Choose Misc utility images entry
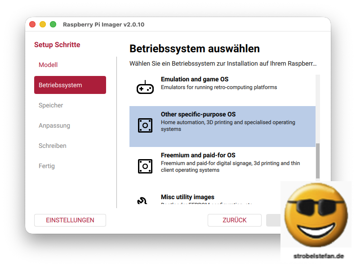The height and width of the screenshot is (267, 356). (222, 196)
